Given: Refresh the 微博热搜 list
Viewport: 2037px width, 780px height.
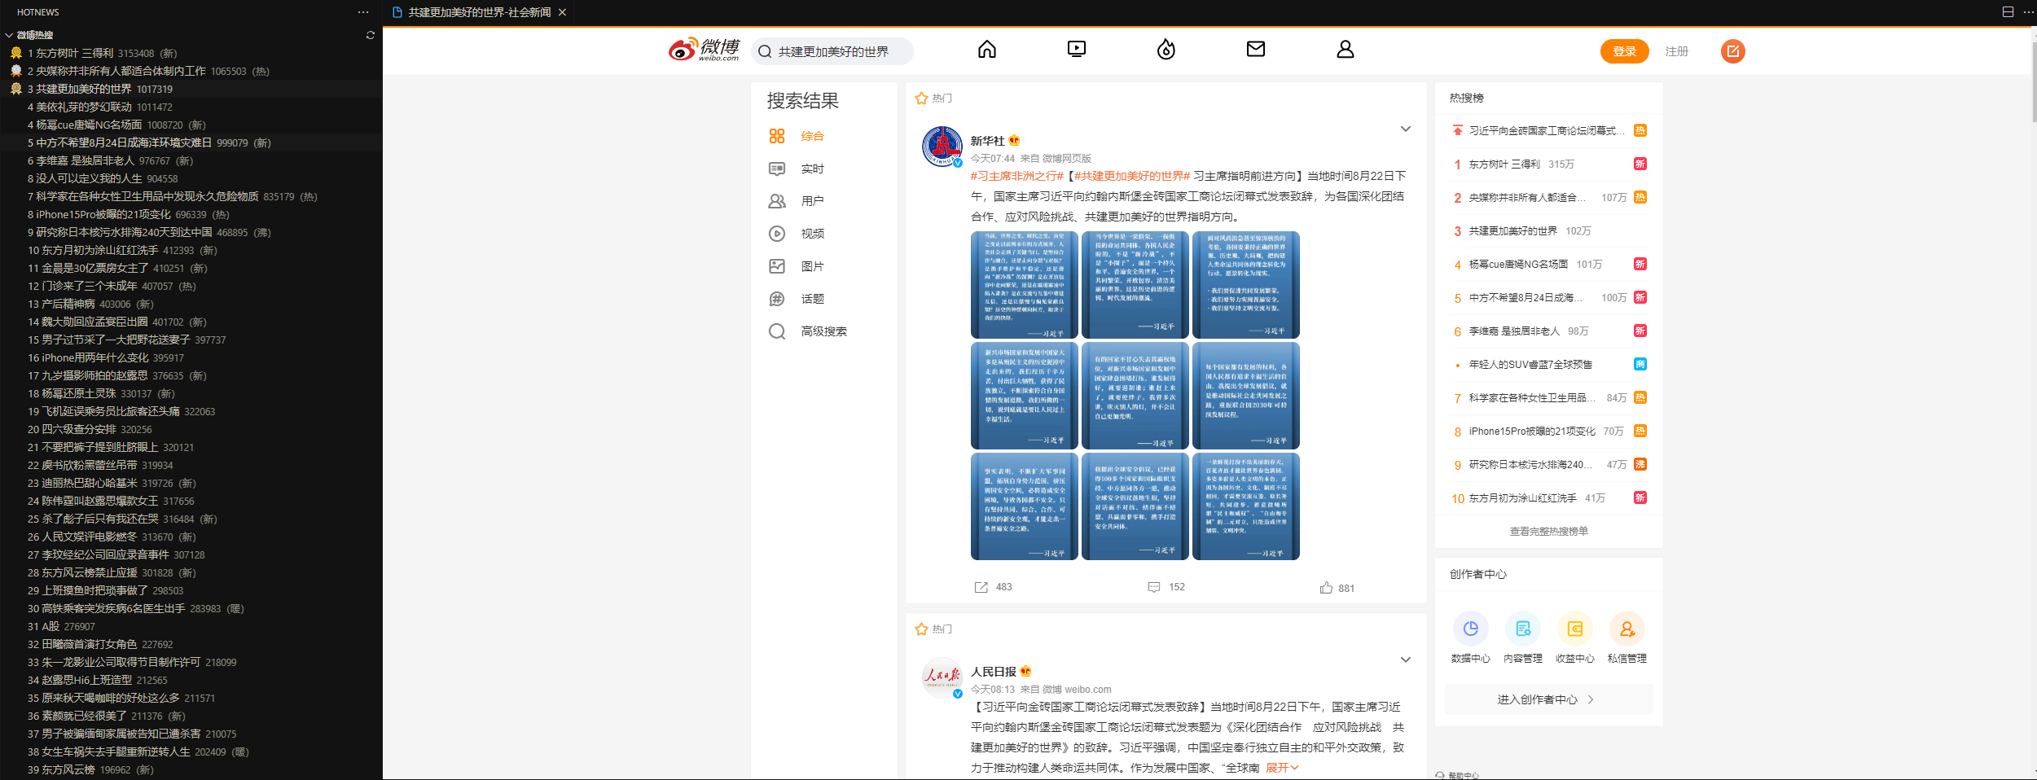Looking at the screenshot, I should click(x=370, y=35).
